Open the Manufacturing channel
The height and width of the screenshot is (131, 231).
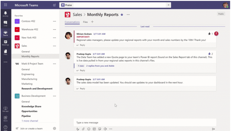(29, 79)
